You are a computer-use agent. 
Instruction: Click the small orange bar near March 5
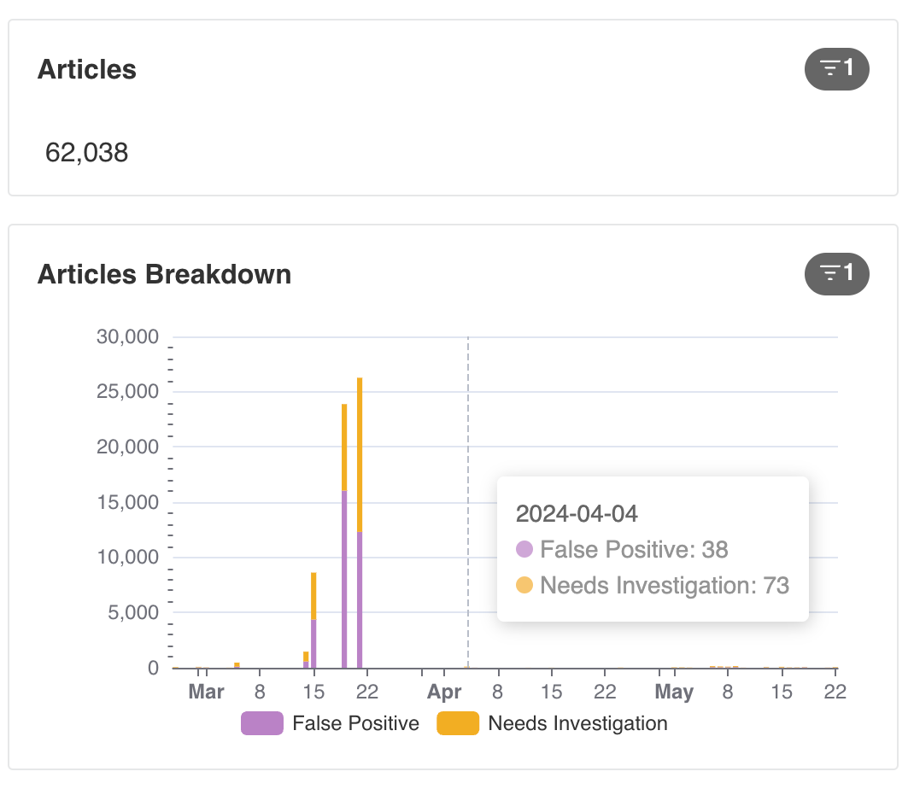tap(237, 665)
